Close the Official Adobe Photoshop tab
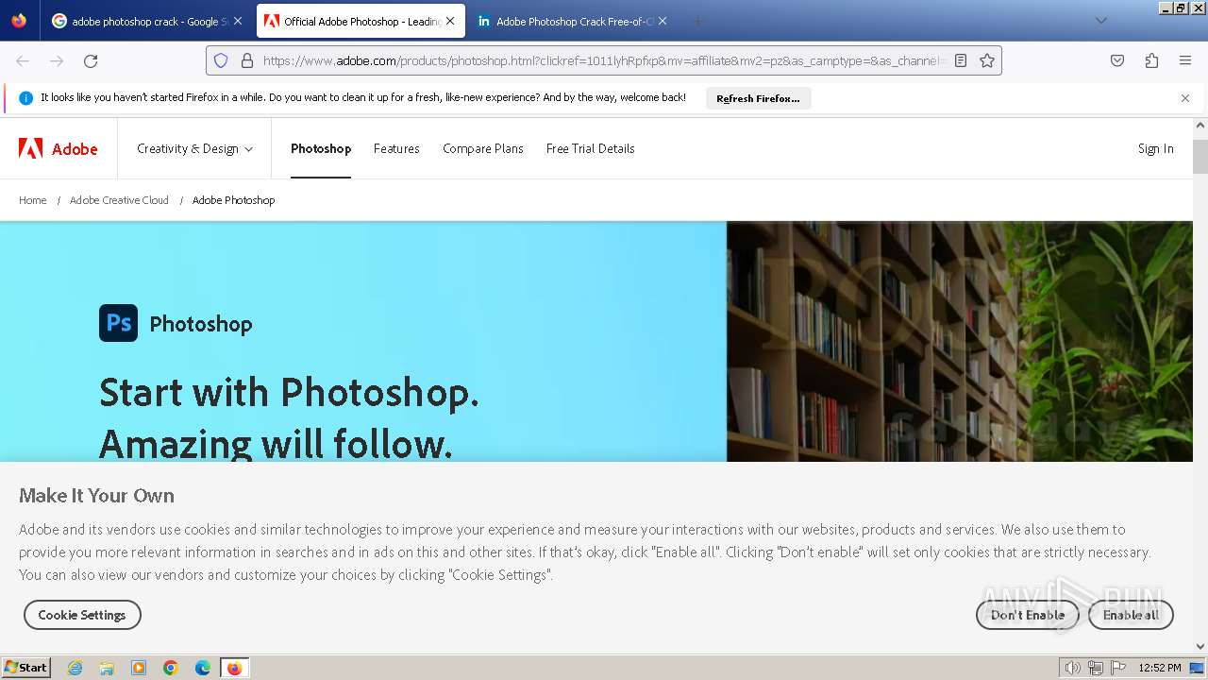Image resolution: width=1208 pixels, height=680 pixels. pyautogui.click(x=450, y=21)
